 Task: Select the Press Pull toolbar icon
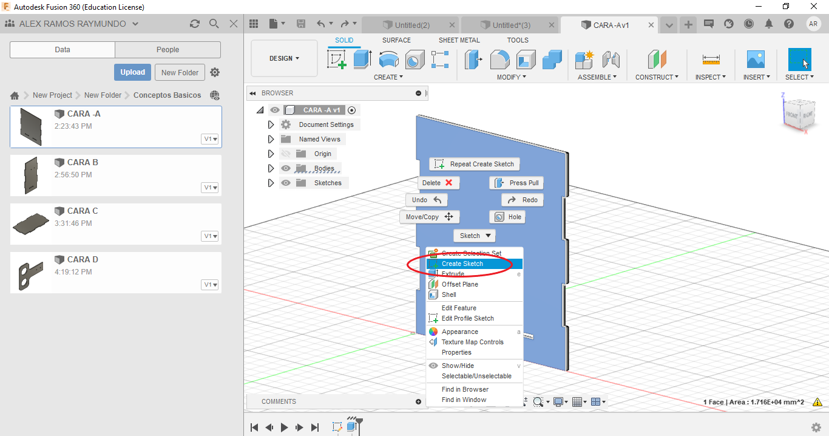[473, 60]
